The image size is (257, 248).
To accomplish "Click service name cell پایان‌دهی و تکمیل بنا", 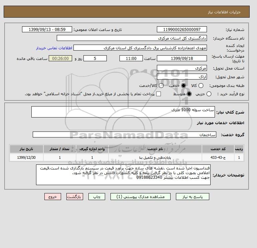I will point(155,157).
